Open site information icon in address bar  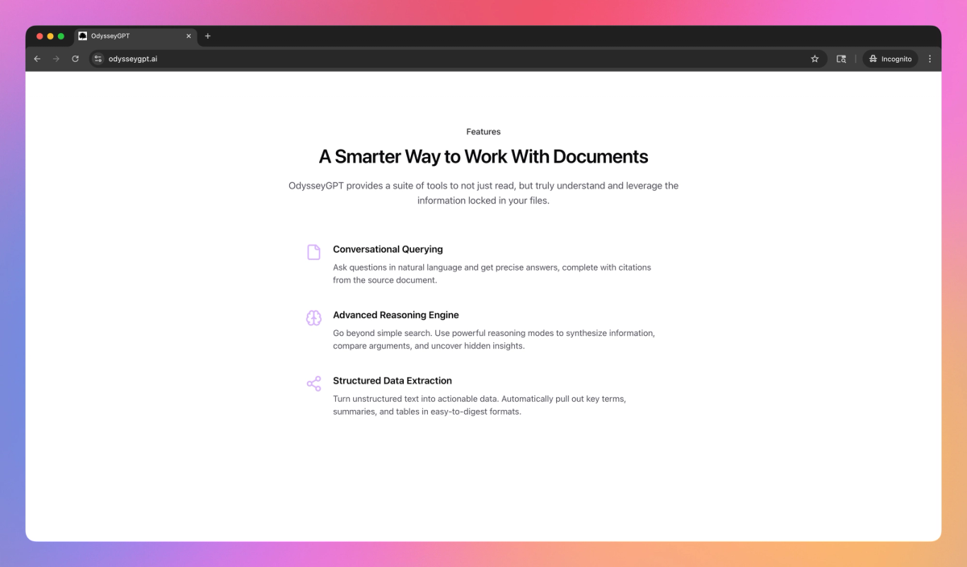pos(98,59)
